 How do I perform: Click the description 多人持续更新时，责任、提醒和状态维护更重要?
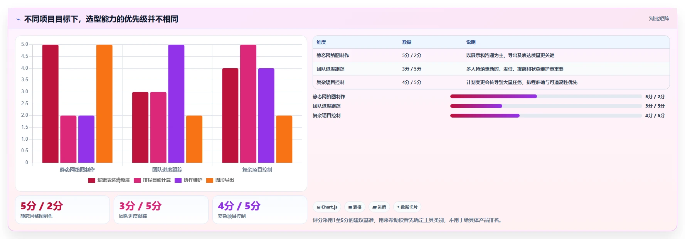click(x=515, y=69)
